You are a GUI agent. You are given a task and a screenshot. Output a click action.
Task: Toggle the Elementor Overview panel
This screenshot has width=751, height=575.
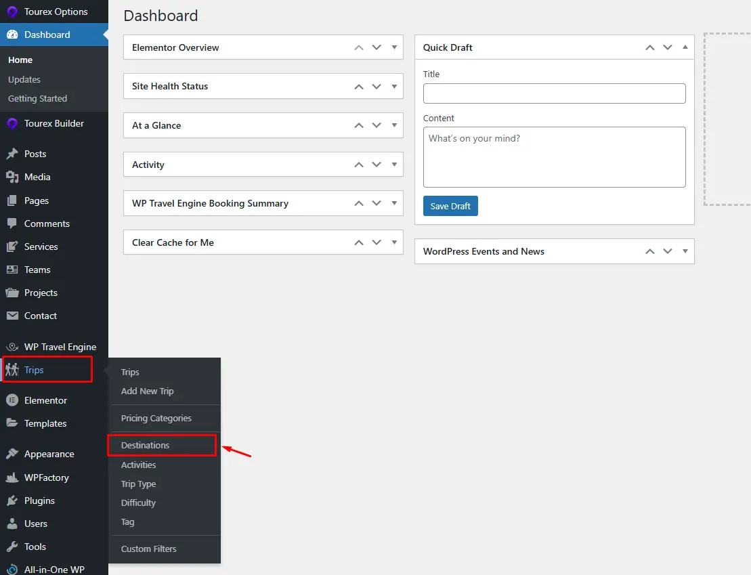coord(394,47)
